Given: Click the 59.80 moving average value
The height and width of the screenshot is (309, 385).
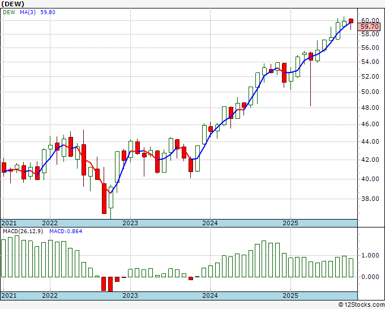Looking at the screenshot, I should click(48, 12).
